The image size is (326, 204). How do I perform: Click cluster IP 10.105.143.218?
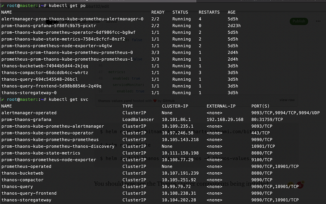180,140
